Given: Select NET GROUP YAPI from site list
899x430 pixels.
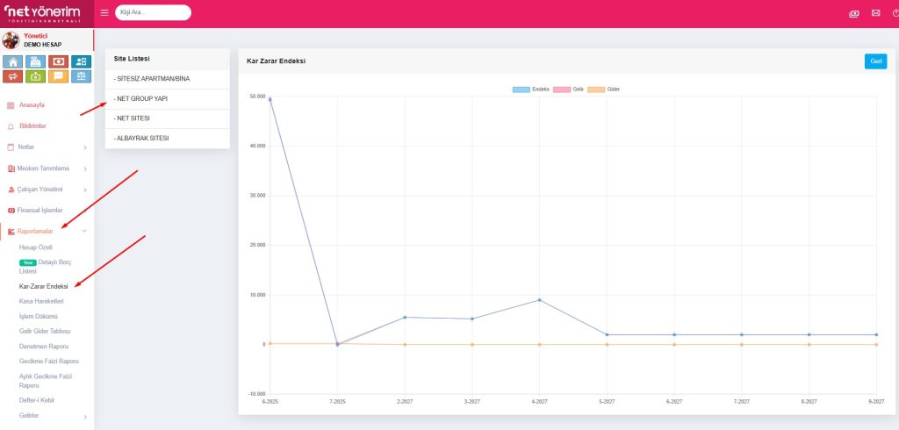Looking at the screenshot, I should tap(141, 98).
